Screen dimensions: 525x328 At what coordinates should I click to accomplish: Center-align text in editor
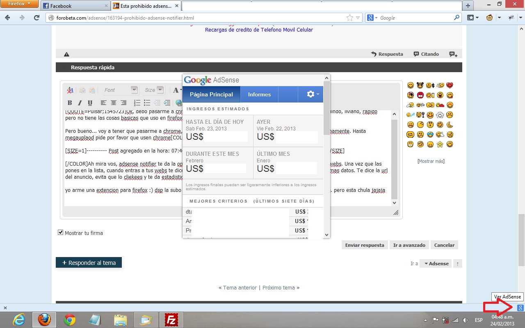point(114,103)
